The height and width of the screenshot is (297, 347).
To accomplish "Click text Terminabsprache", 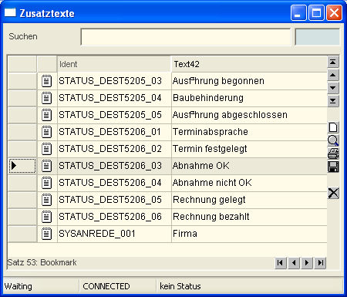I will pyautogui.click(x=211, y=132).
